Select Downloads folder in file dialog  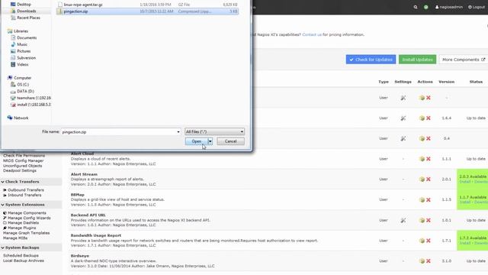[26, 11]
